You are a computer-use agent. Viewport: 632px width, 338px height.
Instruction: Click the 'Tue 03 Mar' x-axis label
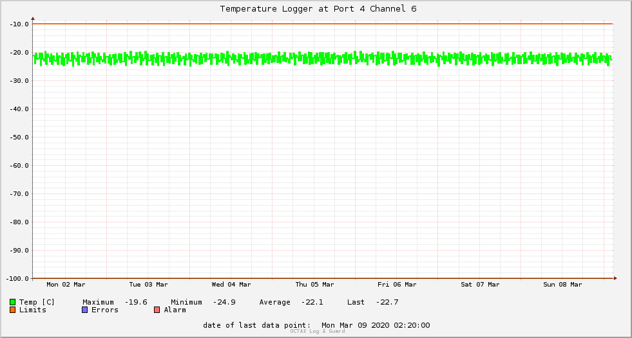148,285
